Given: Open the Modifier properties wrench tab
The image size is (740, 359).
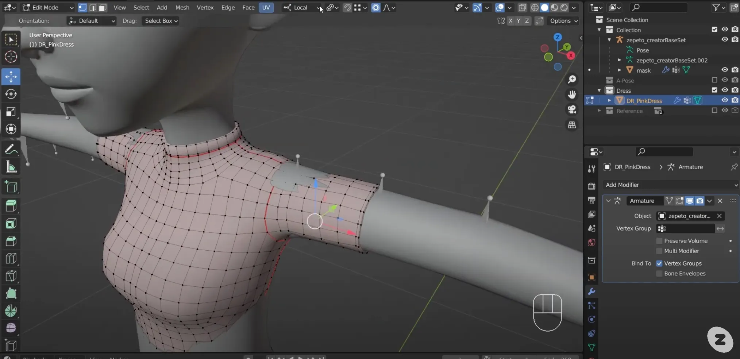Looking at the screenshot, I should point(591,292).
